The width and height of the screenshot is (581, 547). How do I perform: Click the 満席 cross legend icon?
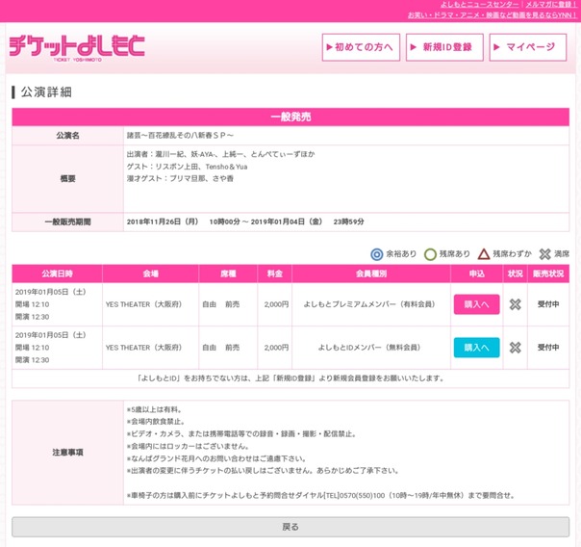pyautogui.click(x=544, y=254)
